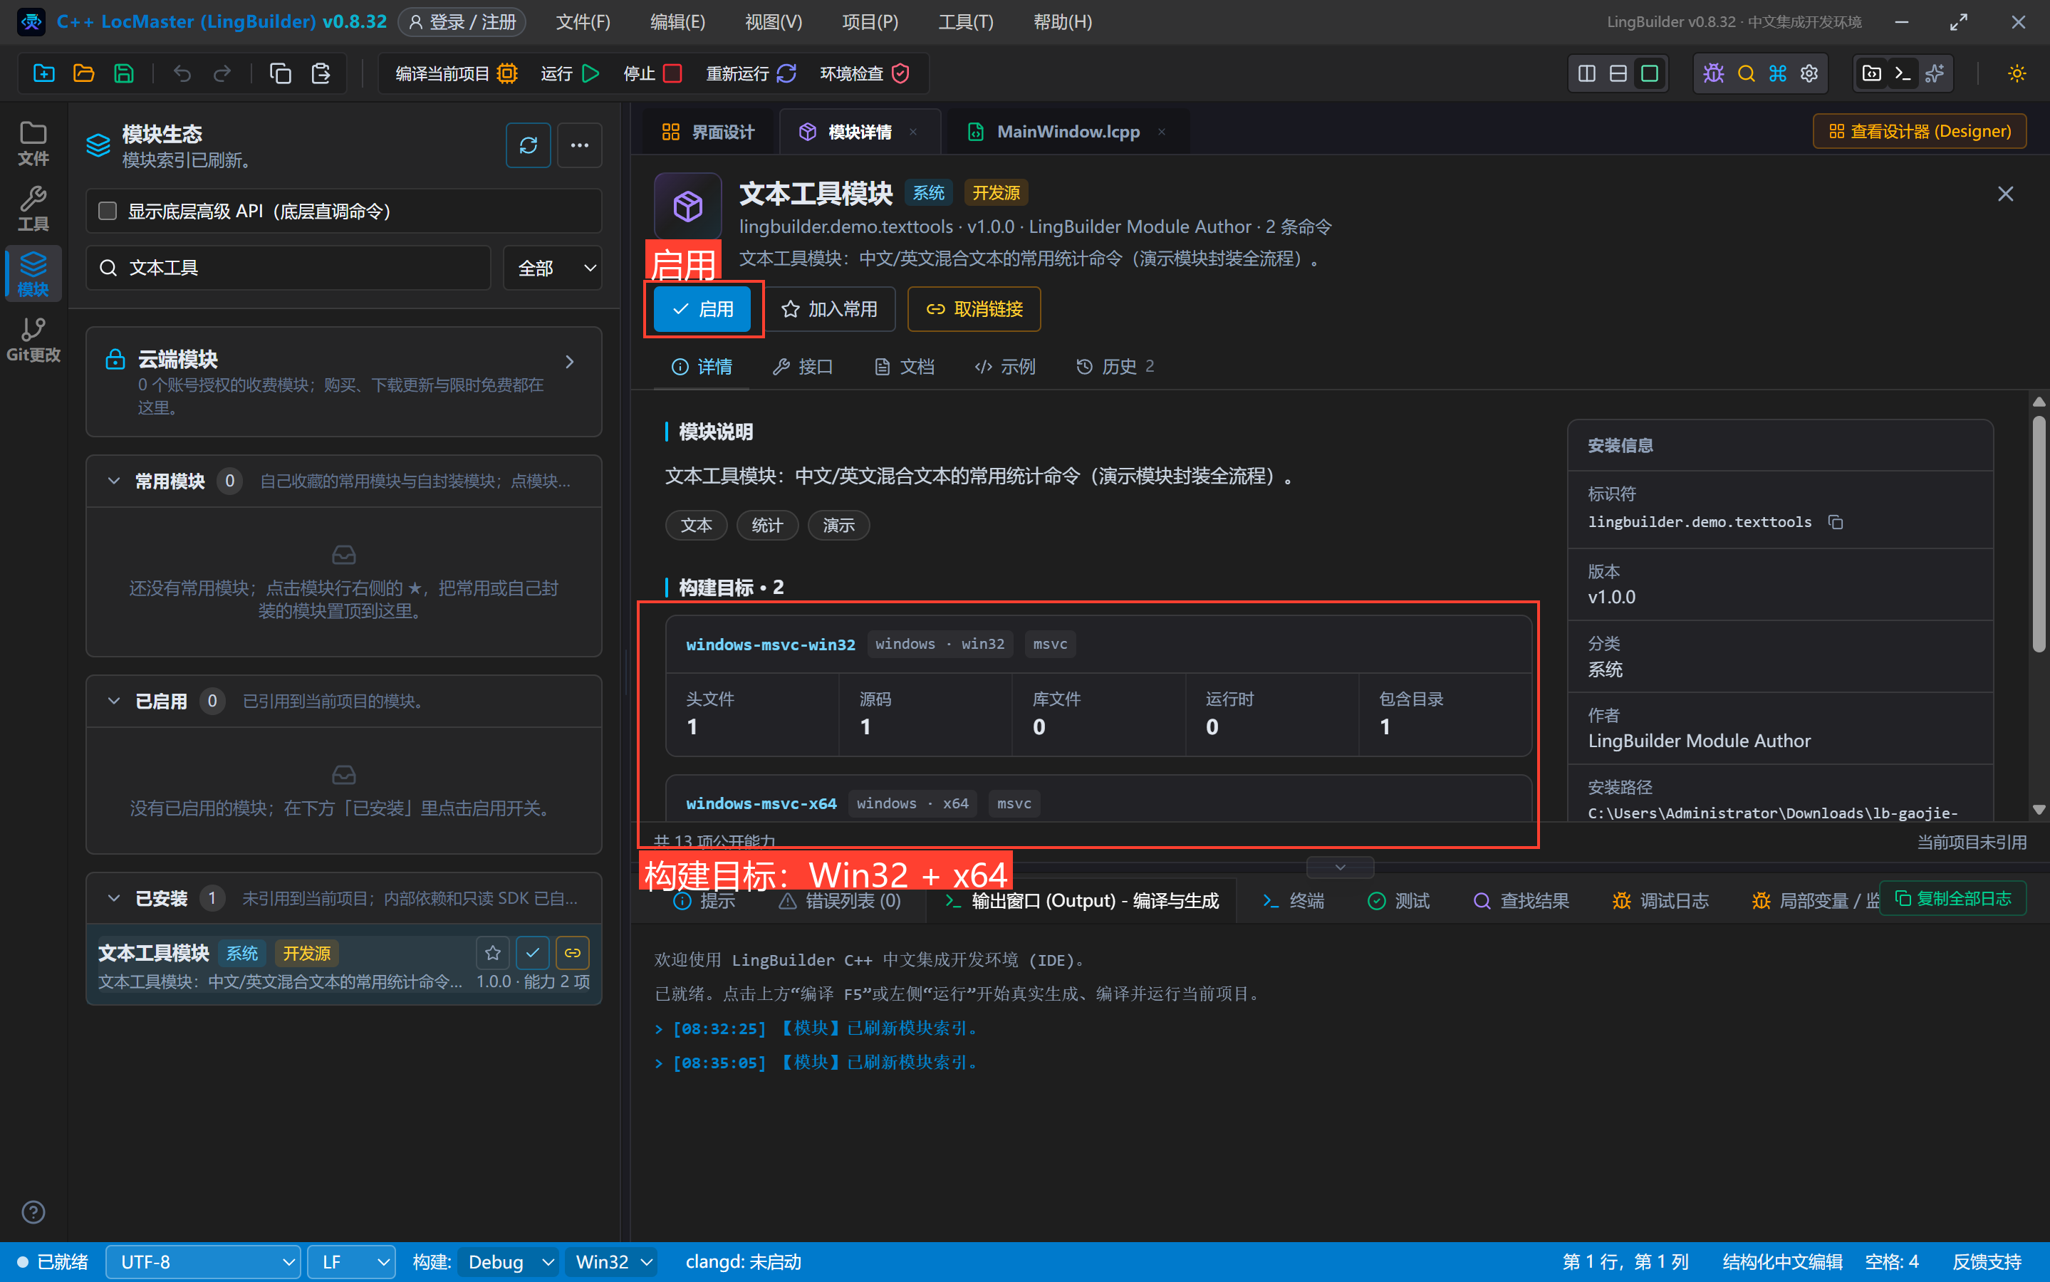Switch to the 示例 detail tab
2050x1282 pixels.
pyautogui.click(x=1004, y=366)
